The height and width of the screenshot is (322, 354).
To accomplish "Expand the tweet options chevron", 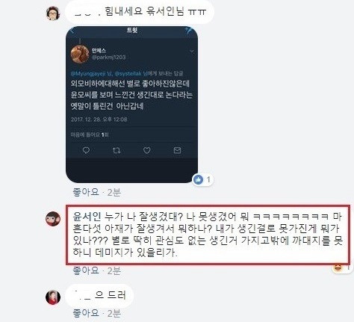I will point(192,52).
